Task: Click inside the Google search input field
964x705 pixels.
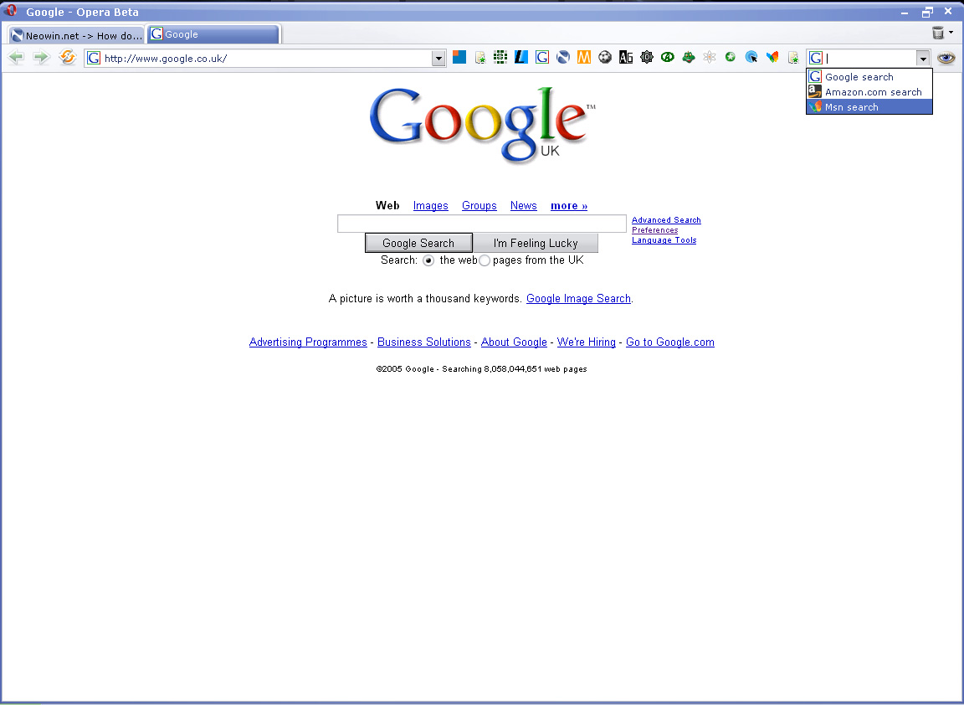Action: click(x=481, y=223)
